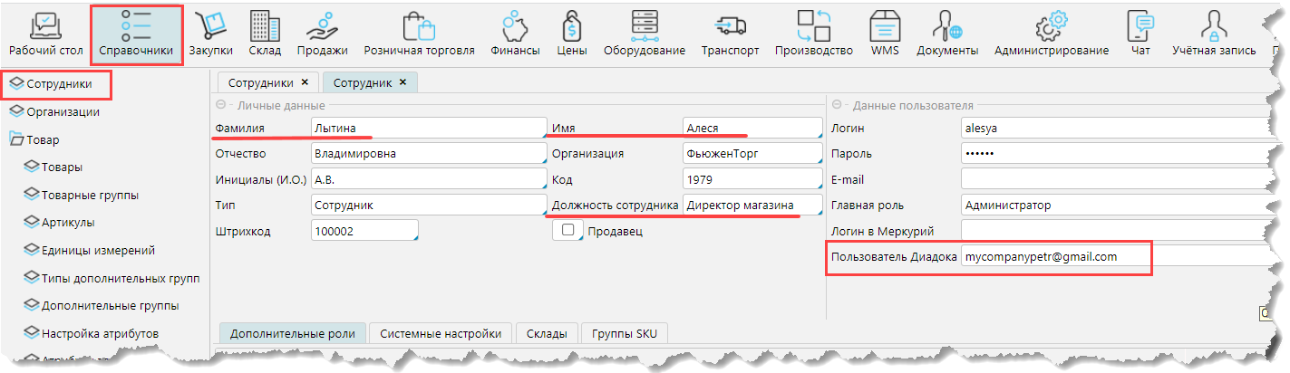Screen dimensions: 1290x373
Task: Click the Фамилия input field
Action: click(x=428, y=129)
